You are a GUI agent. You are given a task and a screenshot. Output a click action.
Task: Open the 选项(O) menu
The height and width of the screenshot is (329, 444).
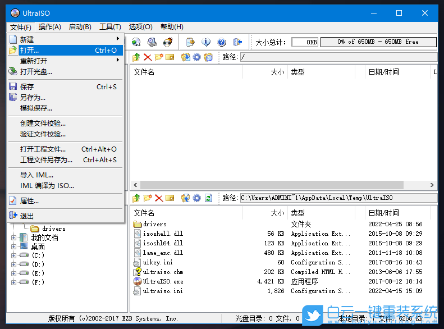(141, 27)
